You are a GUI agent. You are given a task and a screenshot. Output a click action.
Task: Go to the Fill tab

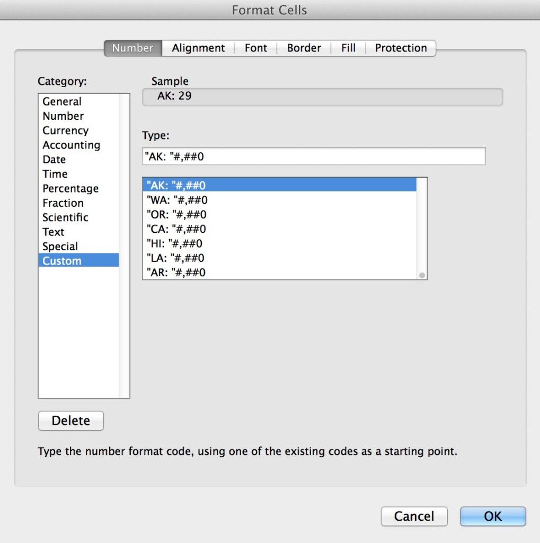coord(348,48)
